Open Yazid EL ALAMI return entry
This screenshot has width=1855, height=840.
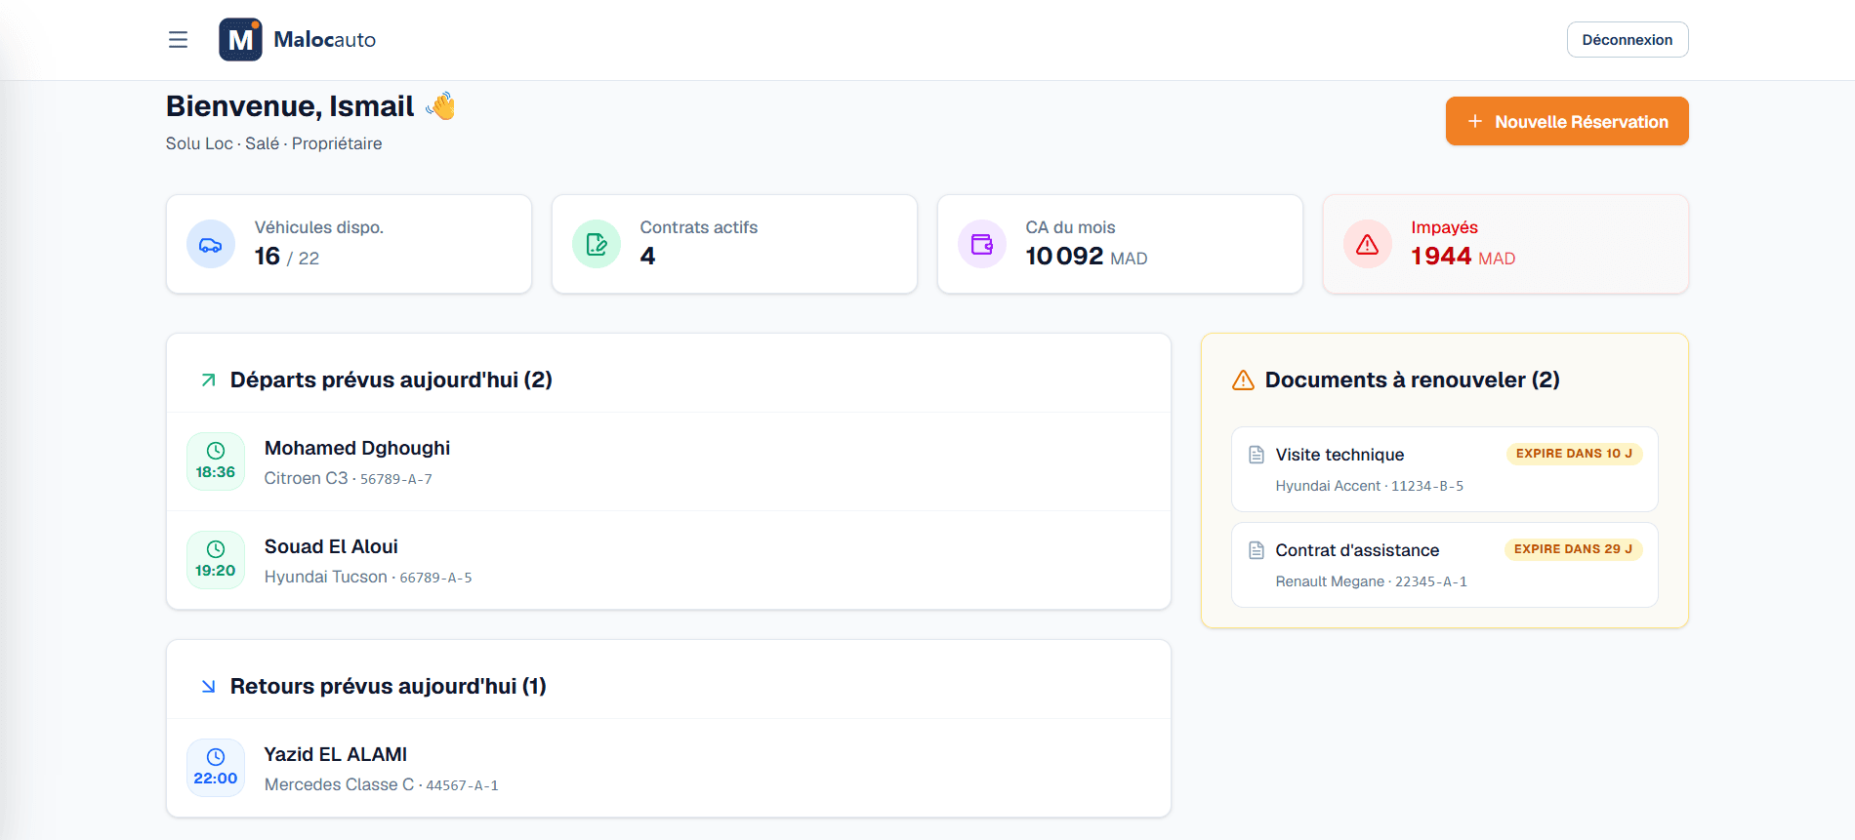pos(669,768)
